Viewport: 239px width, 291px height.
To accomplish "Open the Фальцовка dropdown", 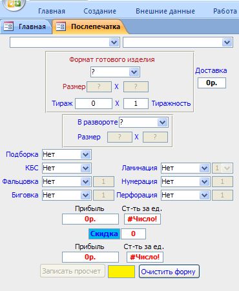I will [x=85, y=182].
